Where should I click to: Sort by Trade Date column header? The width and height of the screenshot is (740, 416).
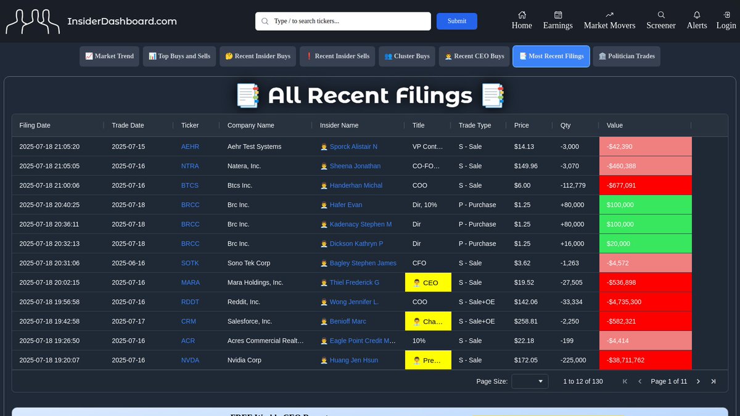[x=128, y=125]
